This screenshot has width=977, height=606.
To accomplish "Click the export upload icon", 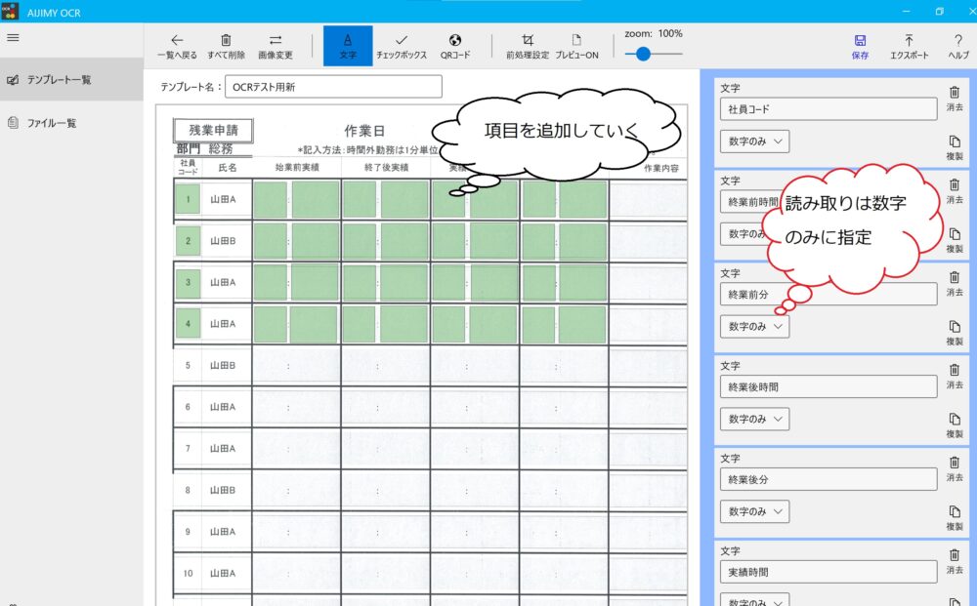I will coord(909,40).
